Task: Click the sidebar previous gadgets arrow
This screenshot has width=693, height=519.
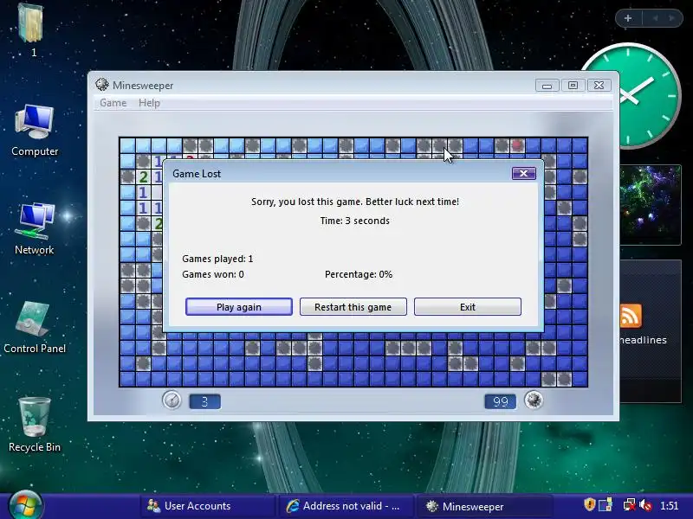Action: click(x=656, y=18)
